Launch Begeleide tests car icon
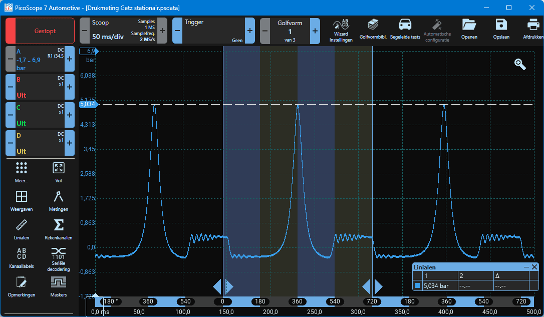 click(405, 30)
